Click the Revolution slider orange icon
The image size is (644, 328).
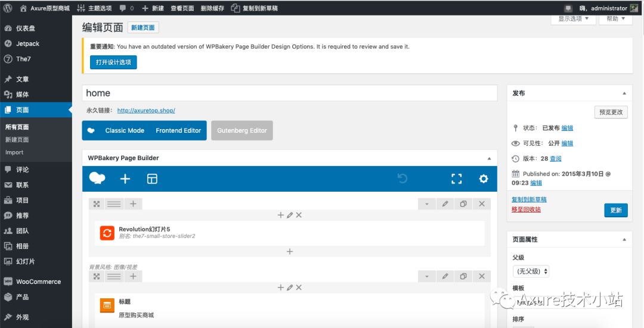tap(107, 233)
